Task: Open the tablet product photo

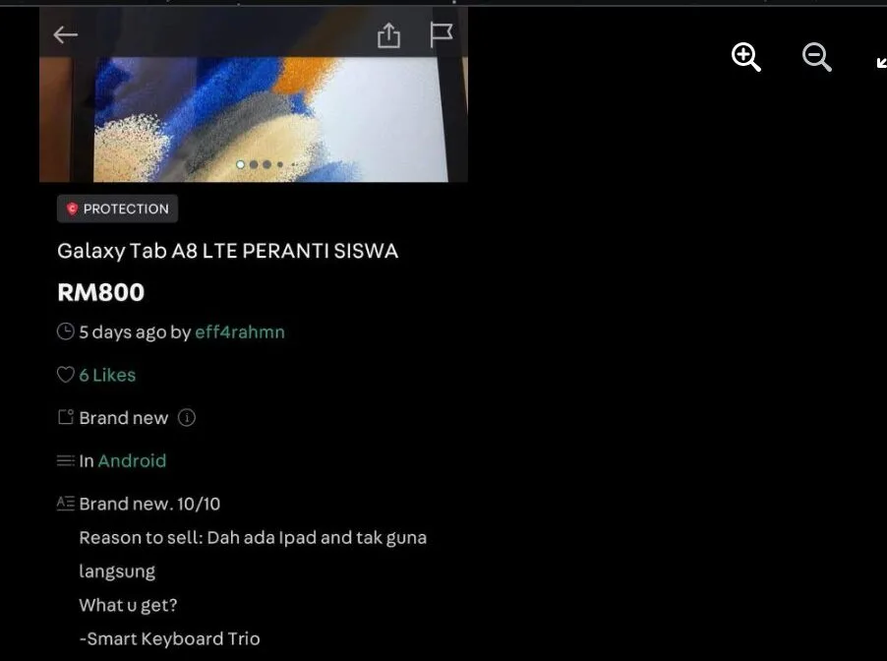Action: pos(254,119)
